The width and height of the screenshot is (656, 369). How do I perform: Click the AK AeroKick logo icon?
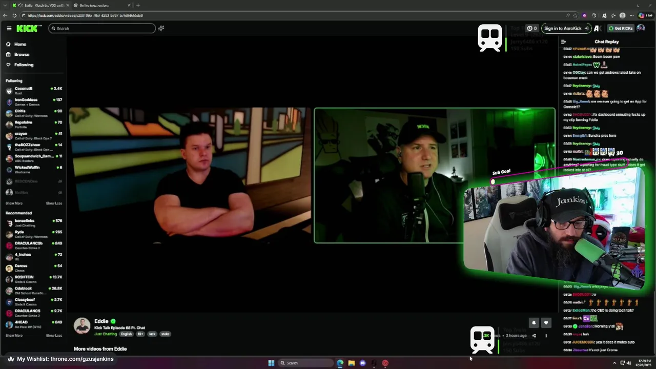click(597, 28)
